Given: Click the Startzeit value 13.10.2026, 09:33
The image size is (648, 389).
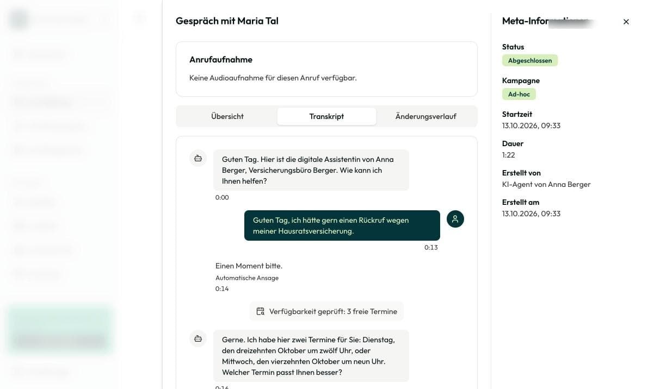Looking at the screenshot, I should pos(531,126).
